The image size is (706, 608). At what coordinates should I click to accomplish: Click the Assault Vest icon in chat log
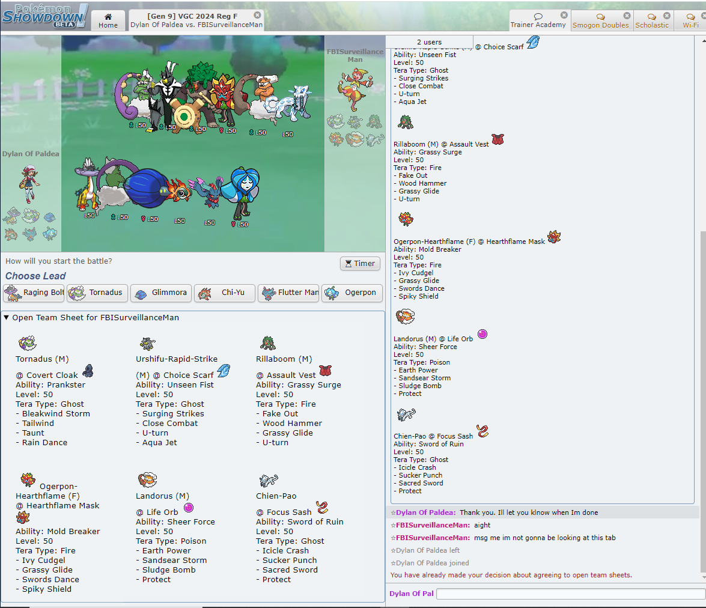click(x=498, y=139)
